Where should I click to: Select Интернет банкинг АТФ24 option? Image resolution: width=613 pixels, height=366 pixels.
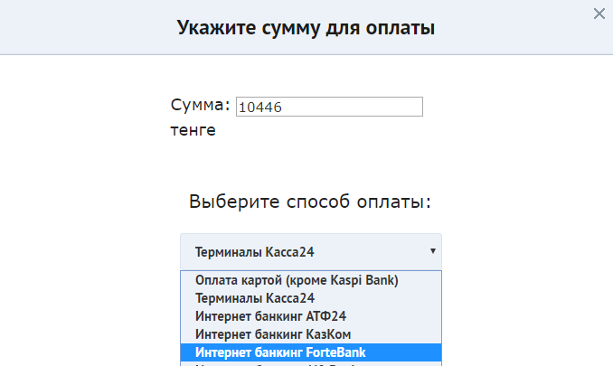[311, 316]
